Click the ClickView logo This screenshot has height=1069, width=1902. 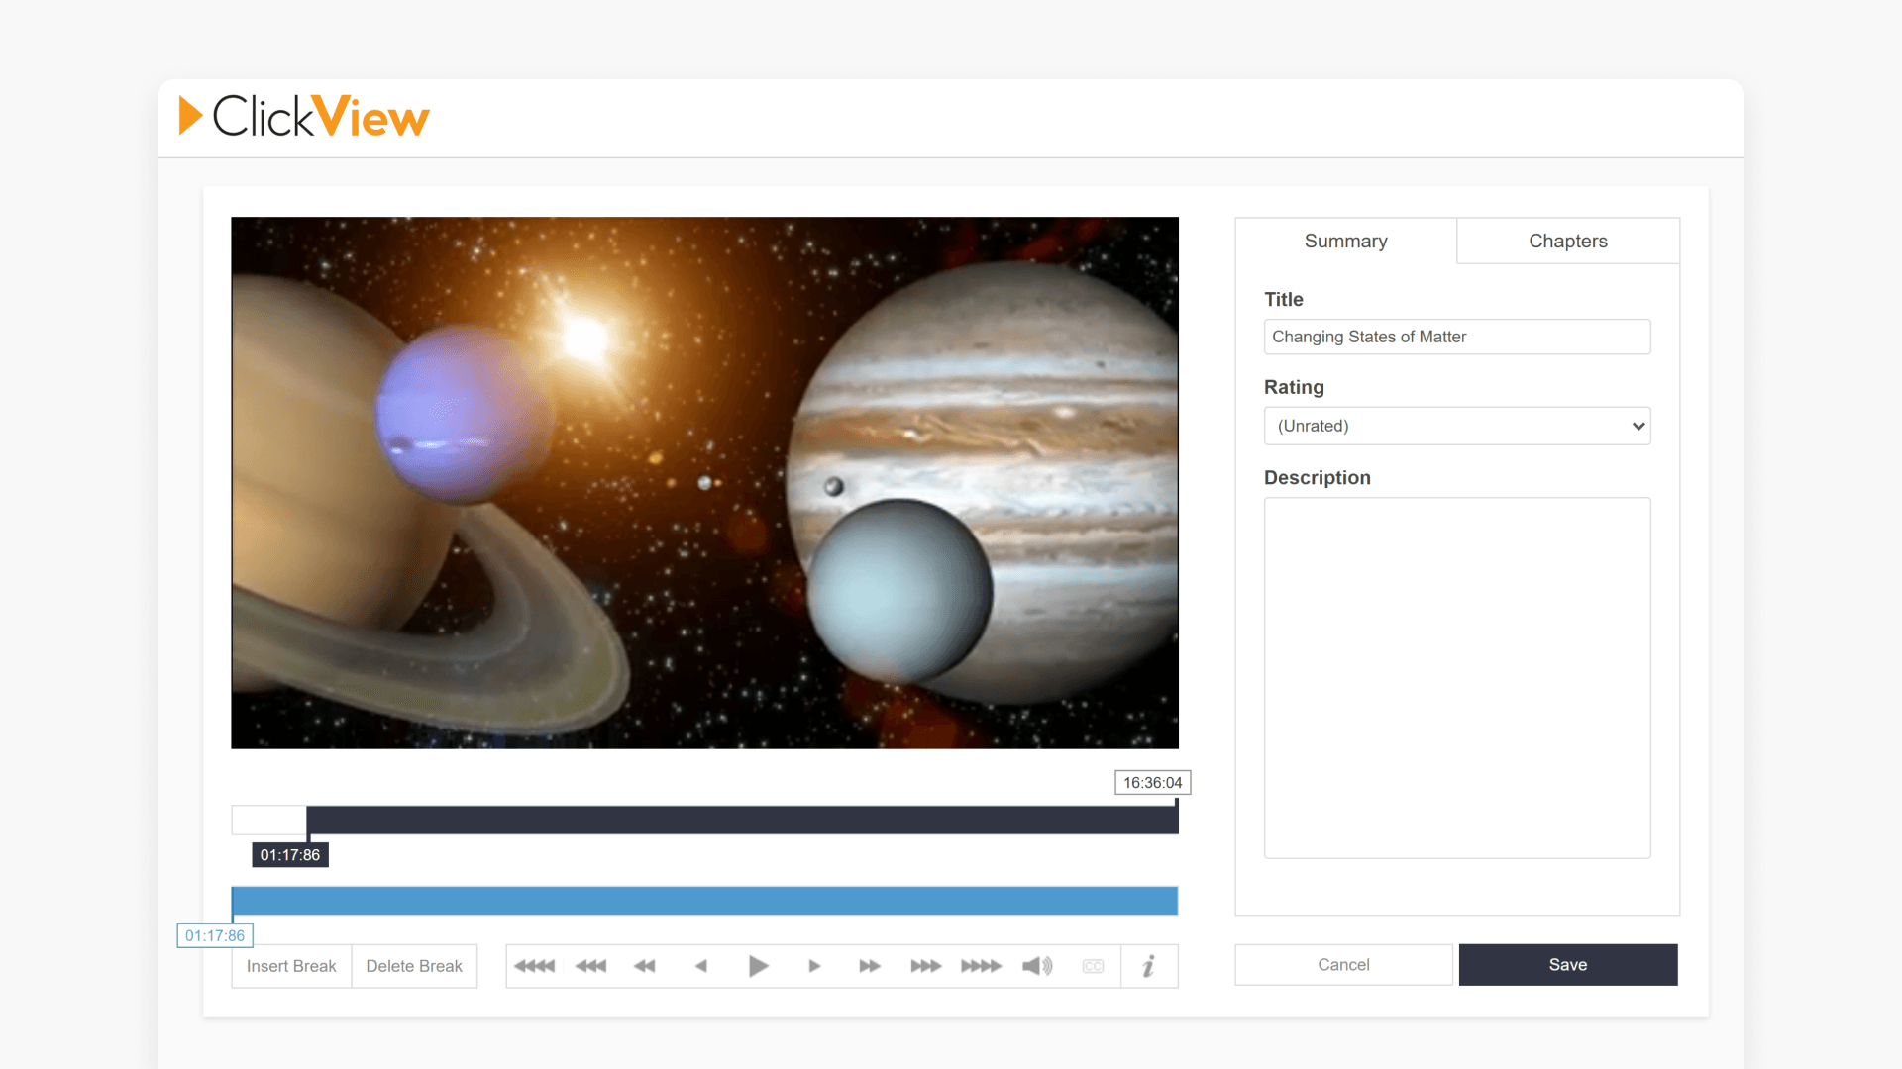pyautogui.click(x=303, y=116)
